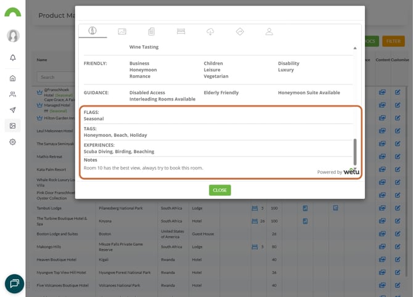Image resolution: width=413 pixels, height=297 pixels.
Task: Open the settings gear in sidebar
Action: tap(12, 142)
